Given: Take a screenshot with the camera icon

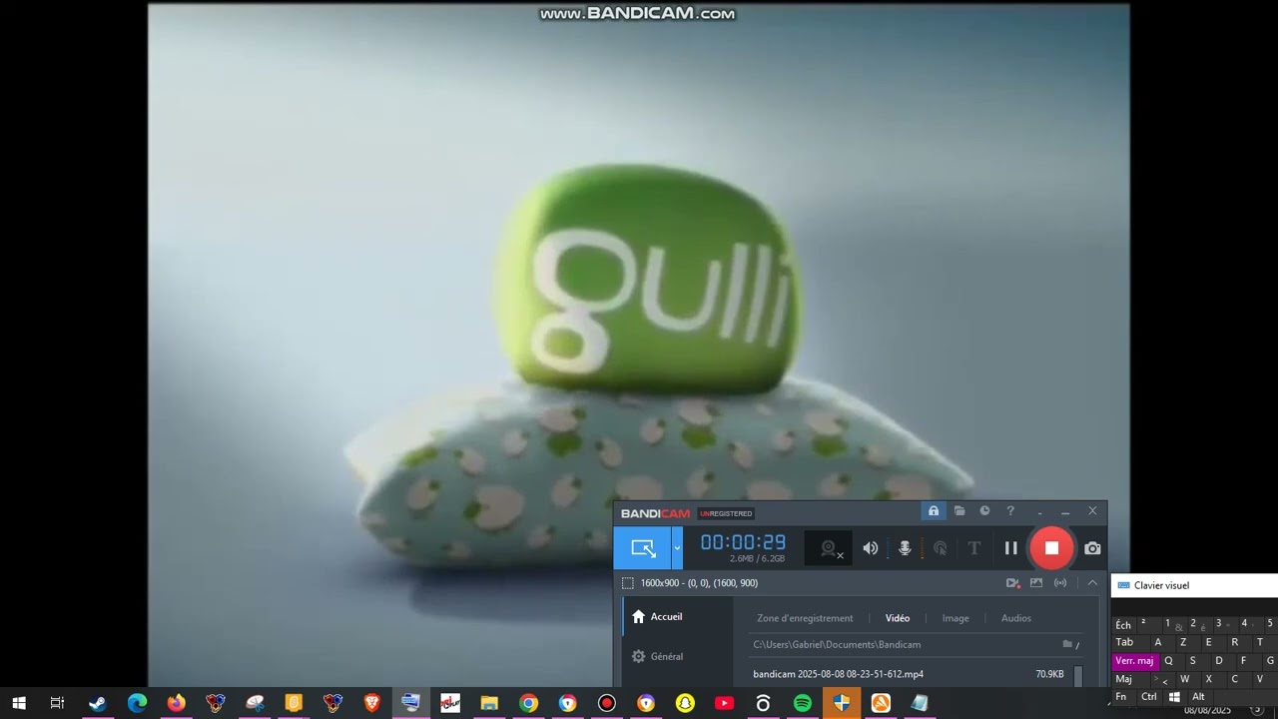Looking at the screenshot, I should pos(1092,548).
